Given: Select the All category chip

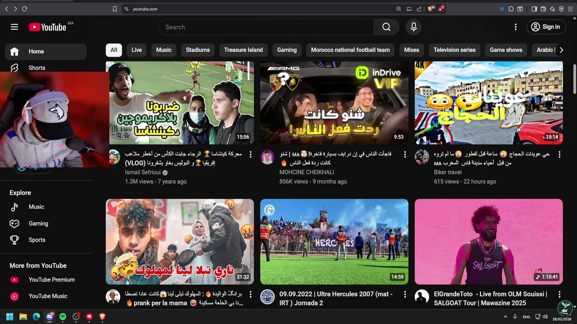Looking at the screenshot, I should 114,50.
